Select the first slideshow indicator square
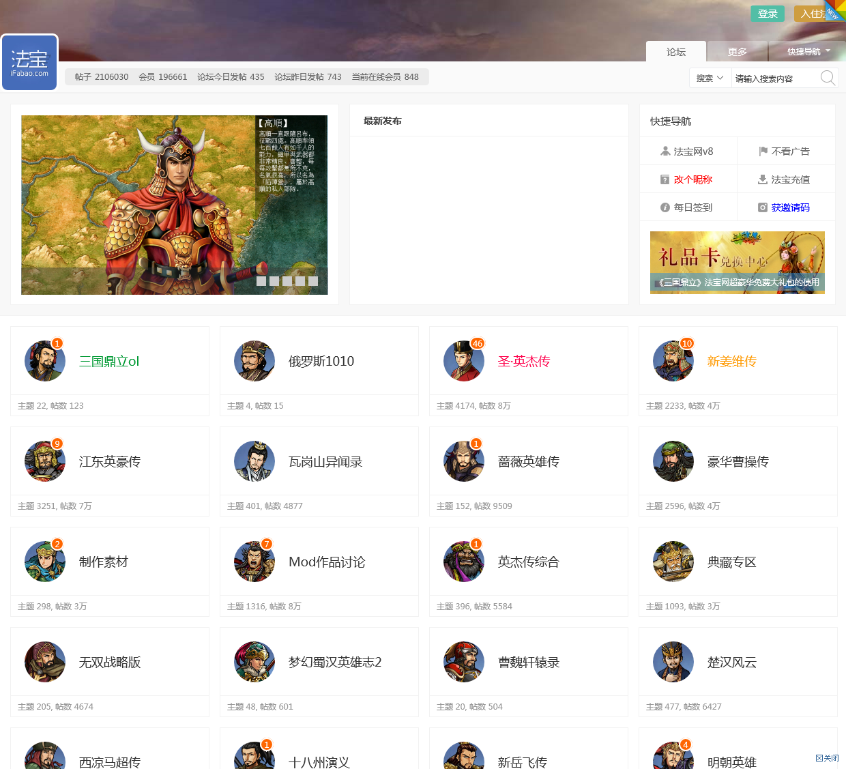Viewport: 846px width, 769px height. (261, 281)
